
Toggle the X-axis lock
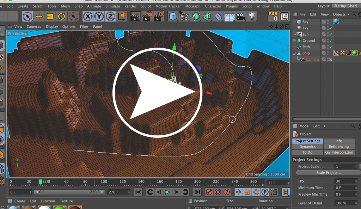pos(88,17)
